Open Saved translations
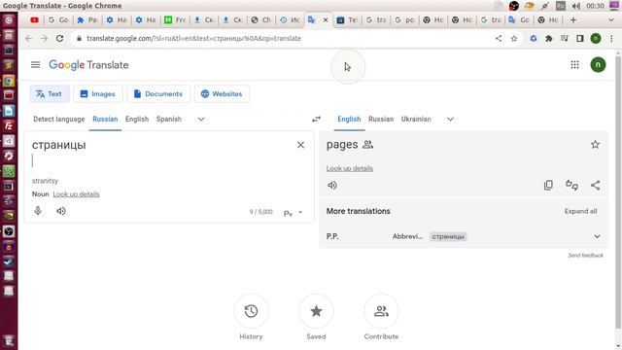The image size is (622, 350). 316,311
